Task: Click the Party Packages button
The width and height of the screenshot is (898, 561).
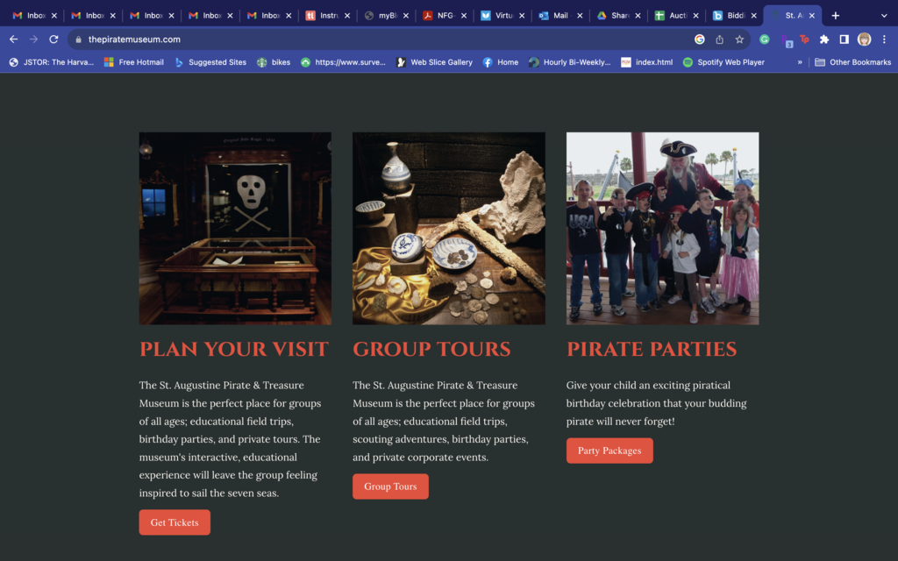Action: tap(609, 451)
